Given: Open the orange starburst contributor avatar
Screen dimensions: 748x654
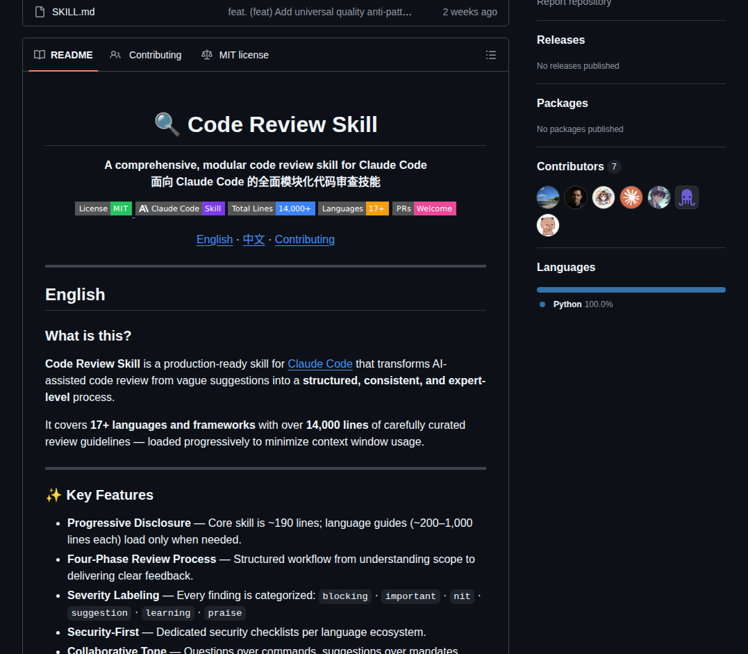Looking at the screenshot, I should pos(631,197).
